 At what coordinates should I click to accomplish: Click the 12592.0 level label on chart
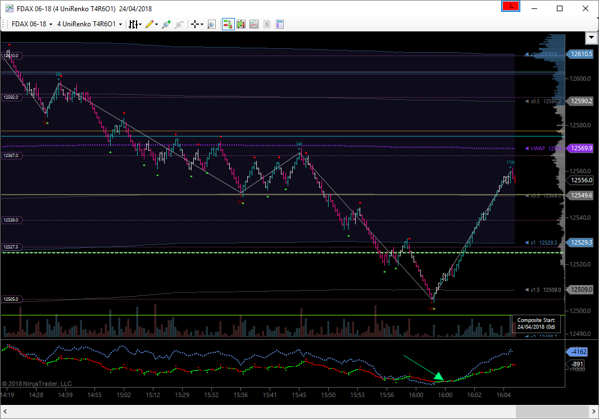click(12, 97)
